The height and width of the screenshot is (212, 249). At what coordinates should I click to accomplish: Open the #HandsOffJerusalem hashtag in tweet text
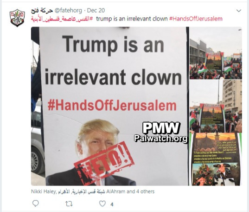(196, 19)
